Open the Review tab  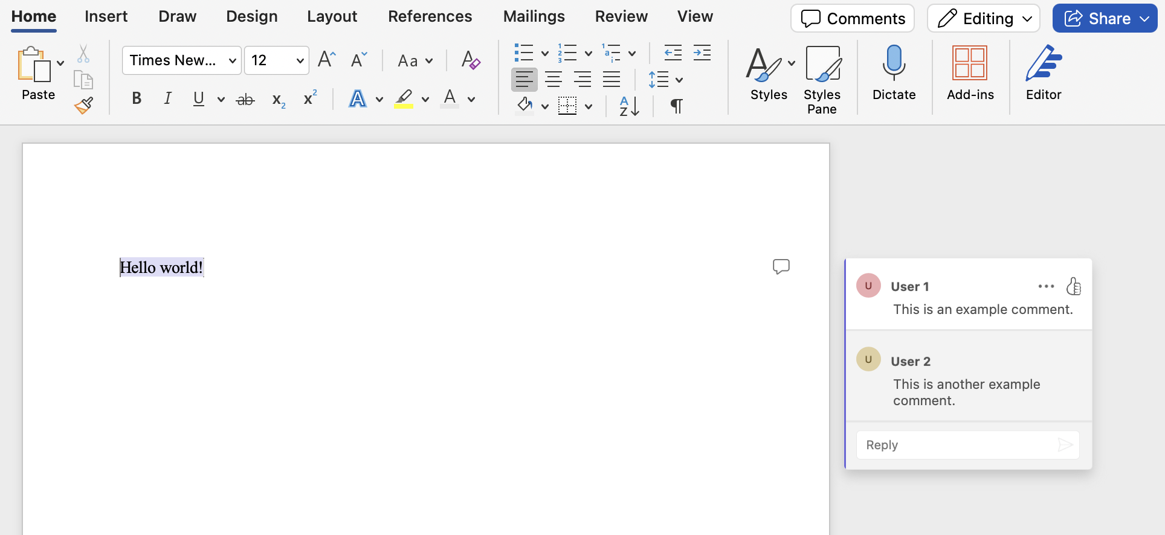pyautogui.click(x=621, y=16)
